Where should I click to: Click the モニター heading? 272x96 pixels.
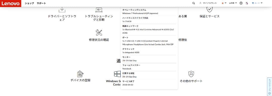click(126, 57)
